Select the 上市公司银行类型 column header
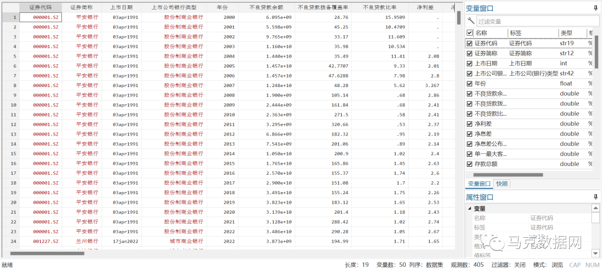Viewport: 602px width, 269px height. pyautogui.click(x=174, y=7)
